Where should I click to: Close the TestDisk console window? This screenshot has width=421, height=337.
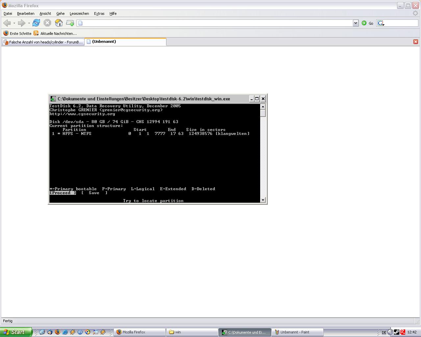[263, 99]
